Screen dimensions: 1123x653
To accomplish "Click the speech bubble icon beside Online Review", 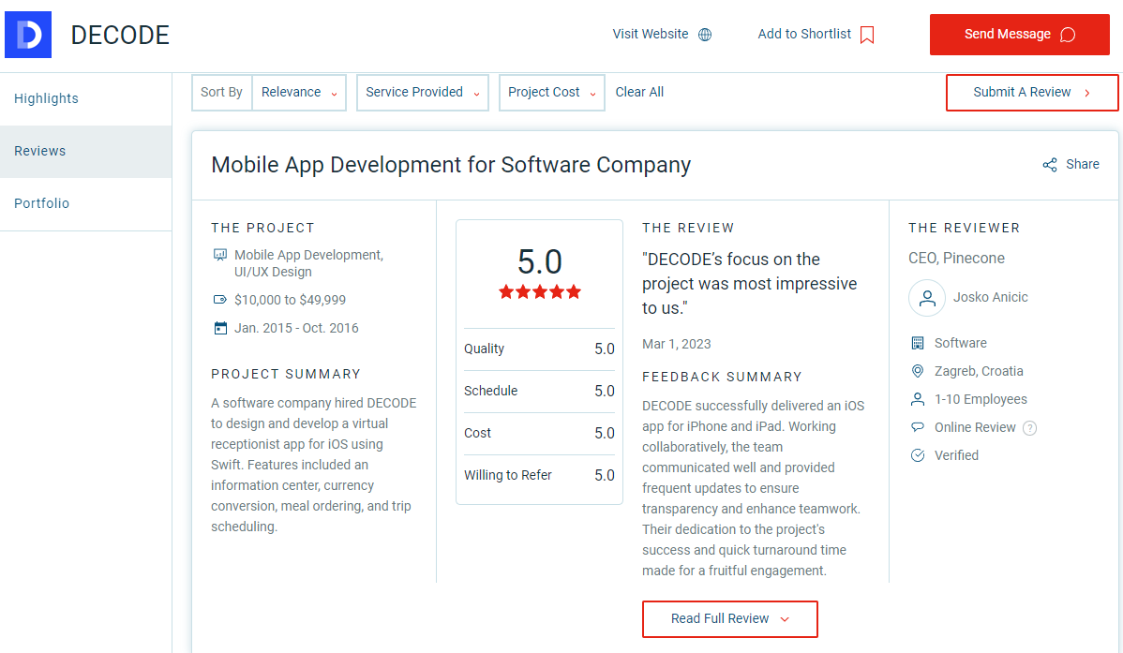I will (x=918, y=426).
